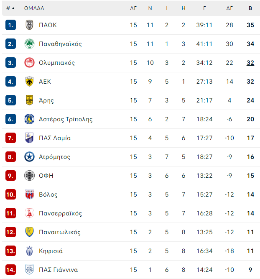The width and height of the screenshot is (260, 279).
Task: Click the Παναθηναϊκός green clover logo
Action: point(29,44)
